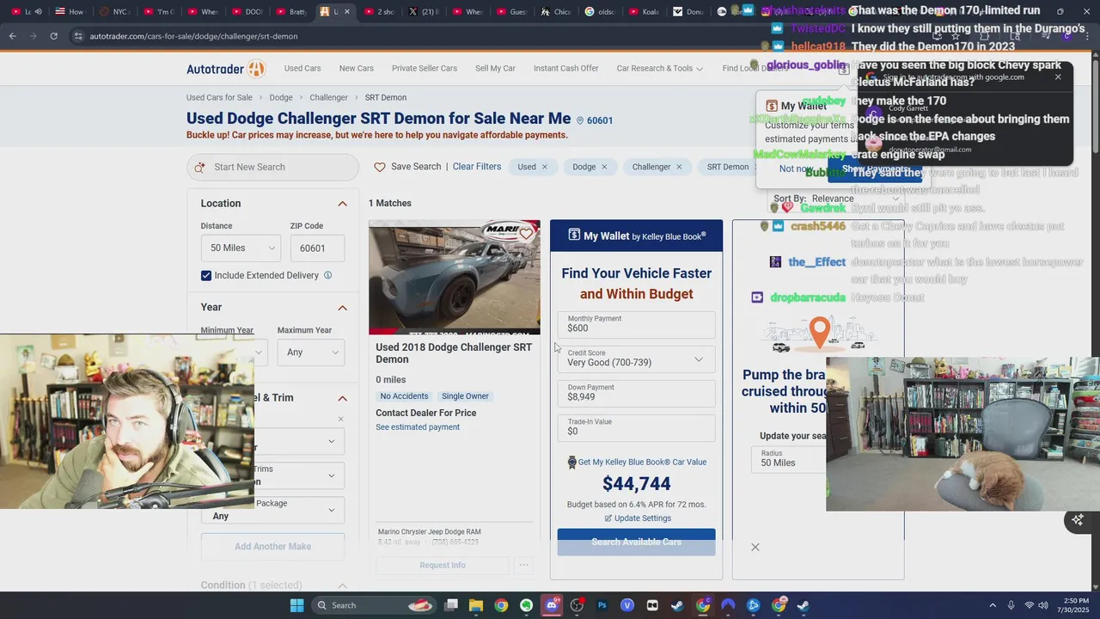Toggle the Include Extended Delivery checkbox
The width and height of the screenshot is (1100, 619).
tap(206, 275)
